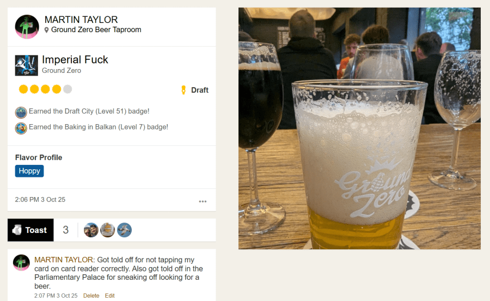Screen dimensions: 490x301
Task: Open the three-dot options menu on check-in
Action: [203, 201]
